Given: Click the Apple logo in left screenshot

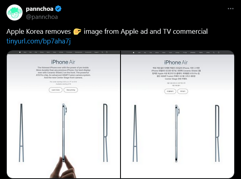Looking at the screenshot, I should click(x=20, y=52).
